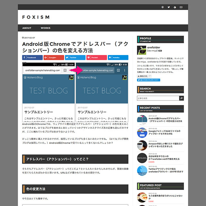
Task: Open the article title about Android Chrome address bar
Action: pos(75,47)
